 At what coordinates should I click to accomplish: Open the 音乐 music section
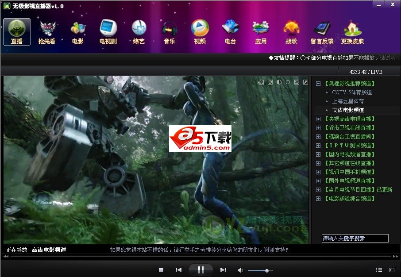[170, 32]
